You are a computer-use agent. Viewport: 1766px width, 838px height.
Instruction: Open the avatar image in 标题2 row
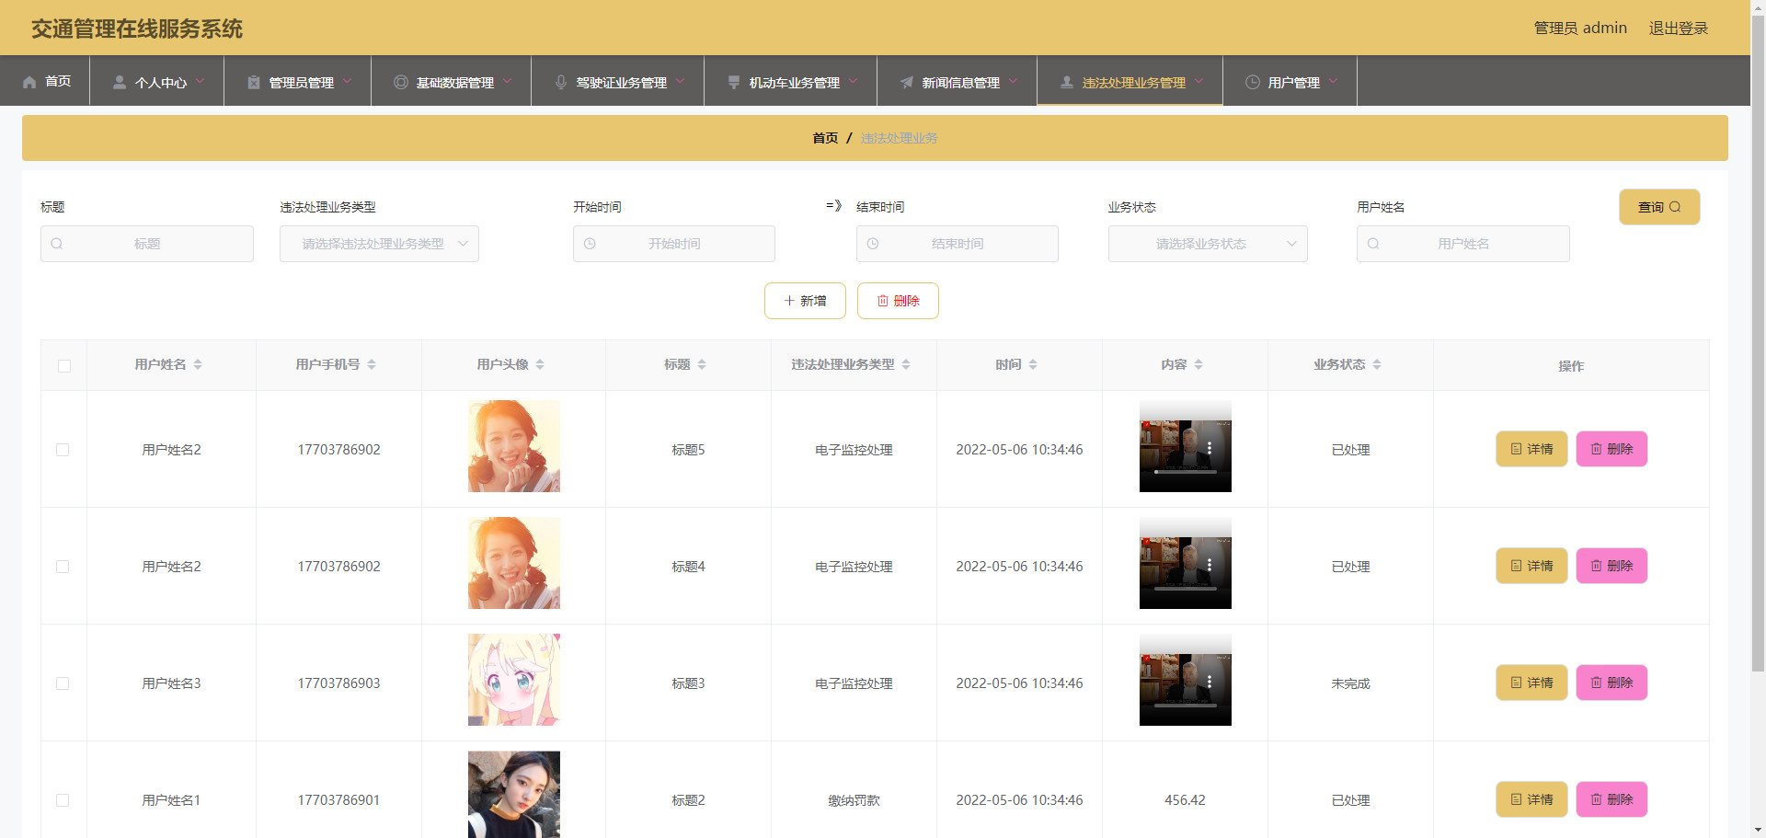click(x=514, y=795)
